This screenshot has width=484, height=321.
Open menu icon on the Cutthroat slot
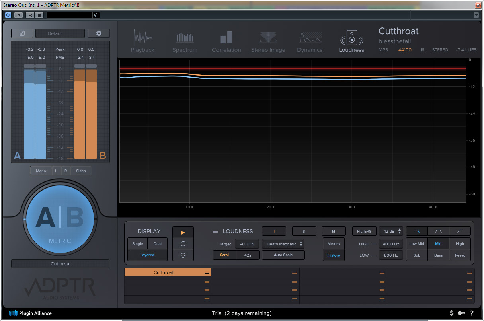[207, 272]
